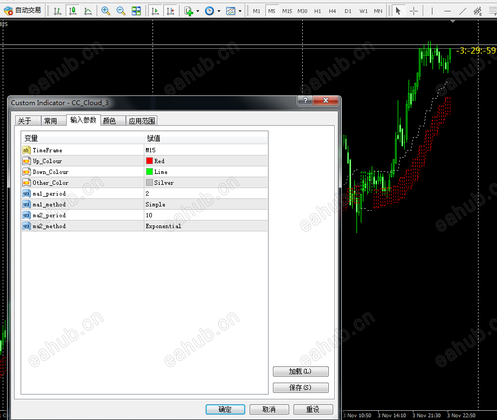Screen dimensions: 497x420
Task: Open the periodicity clock icon
Action: [x=209, y=11]
